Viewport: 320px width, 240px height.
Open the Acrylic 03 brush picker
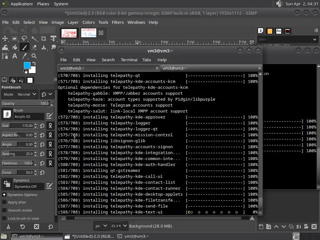point(7,114)
